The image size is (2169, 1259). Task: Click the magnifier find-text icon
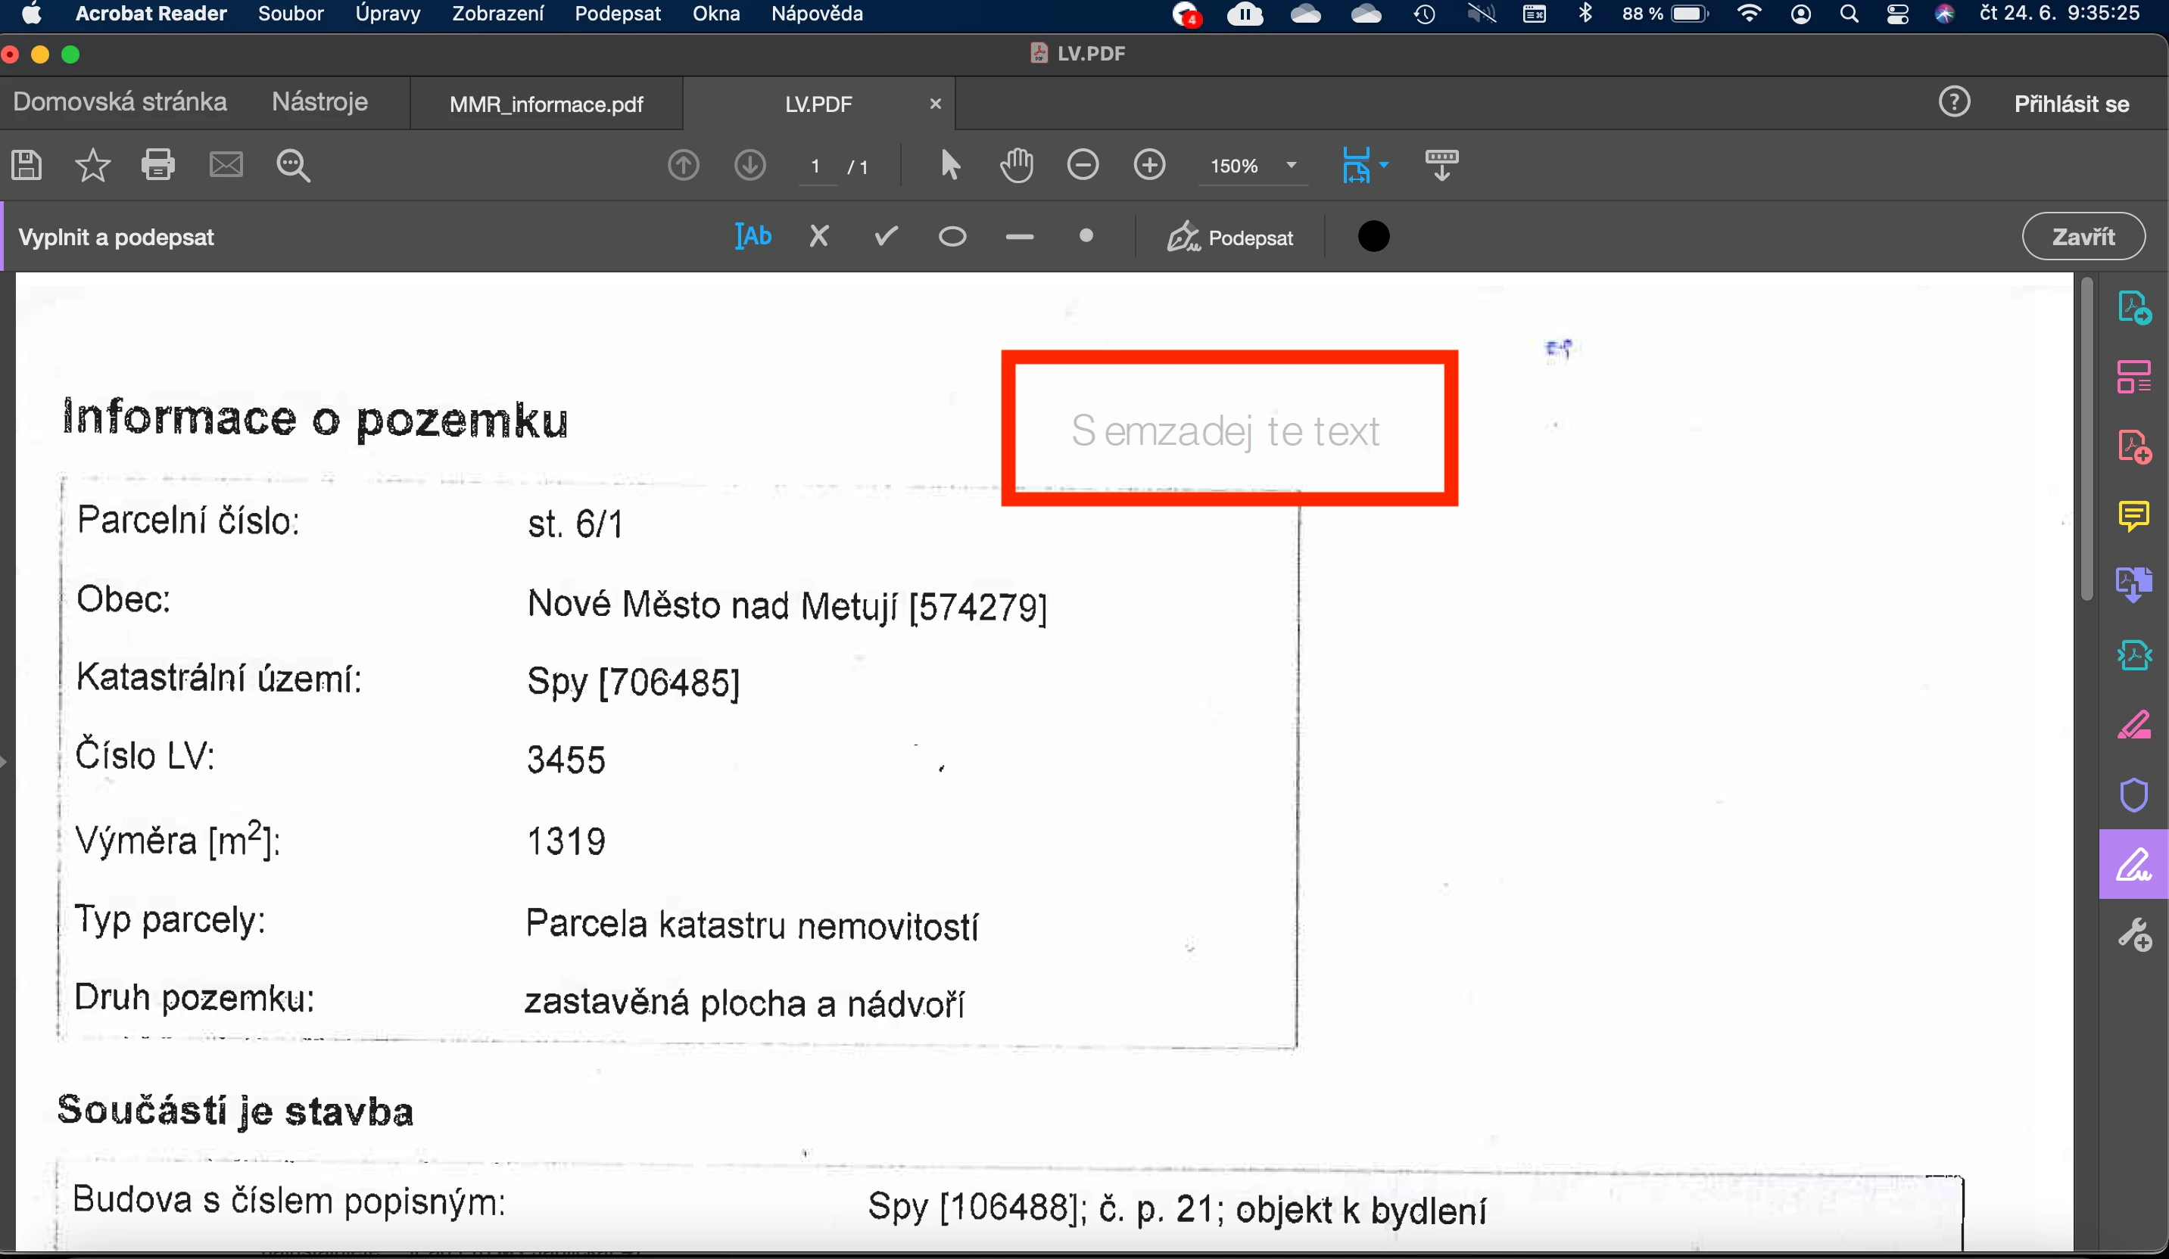(x=293, y=164)
